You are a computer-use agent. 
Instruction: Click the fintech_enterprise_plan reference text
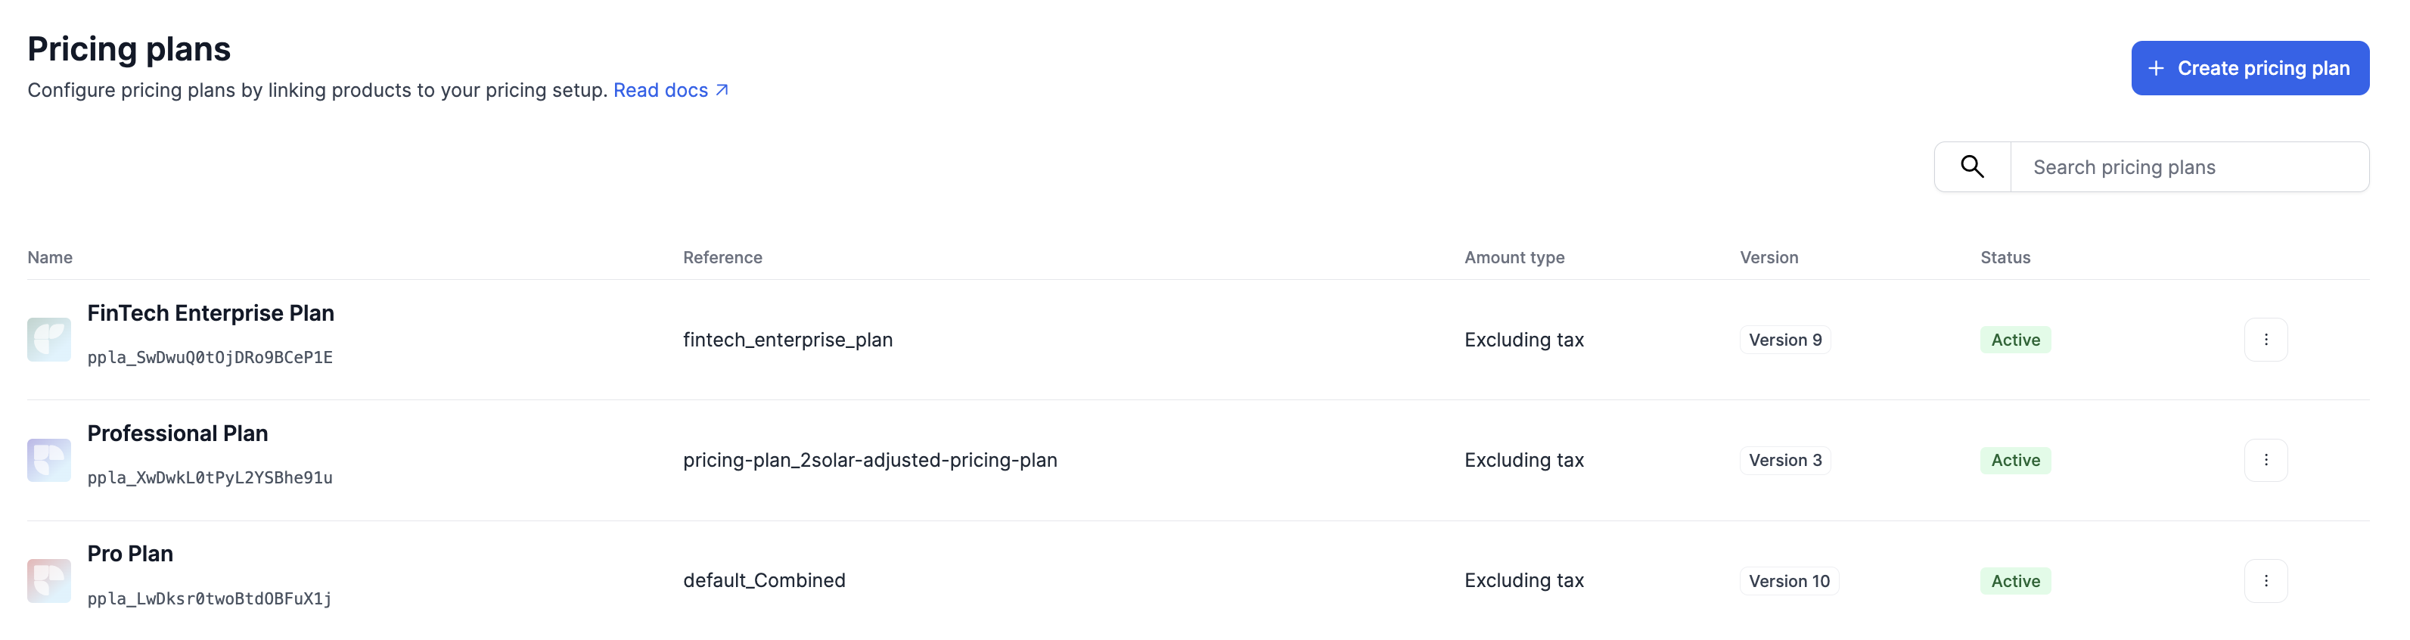(x=787, y=340)
